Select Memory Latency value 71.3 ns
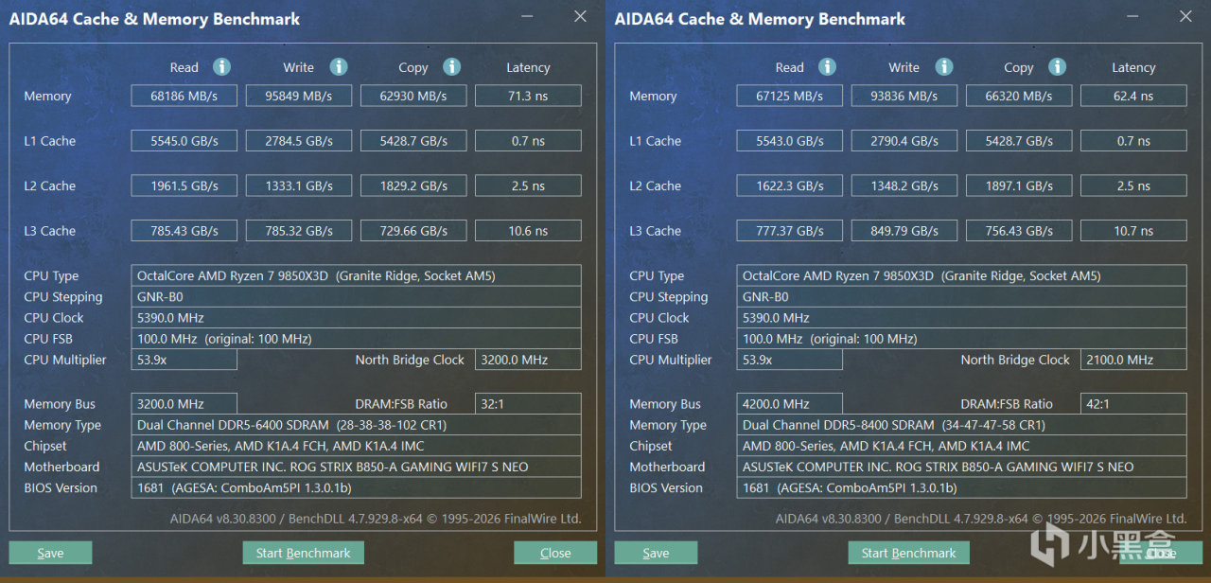 pos(528,96)
